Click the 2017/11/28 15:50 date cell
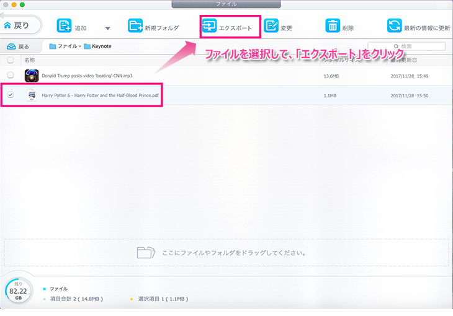The image size is (453, 316). pos(410,95)
